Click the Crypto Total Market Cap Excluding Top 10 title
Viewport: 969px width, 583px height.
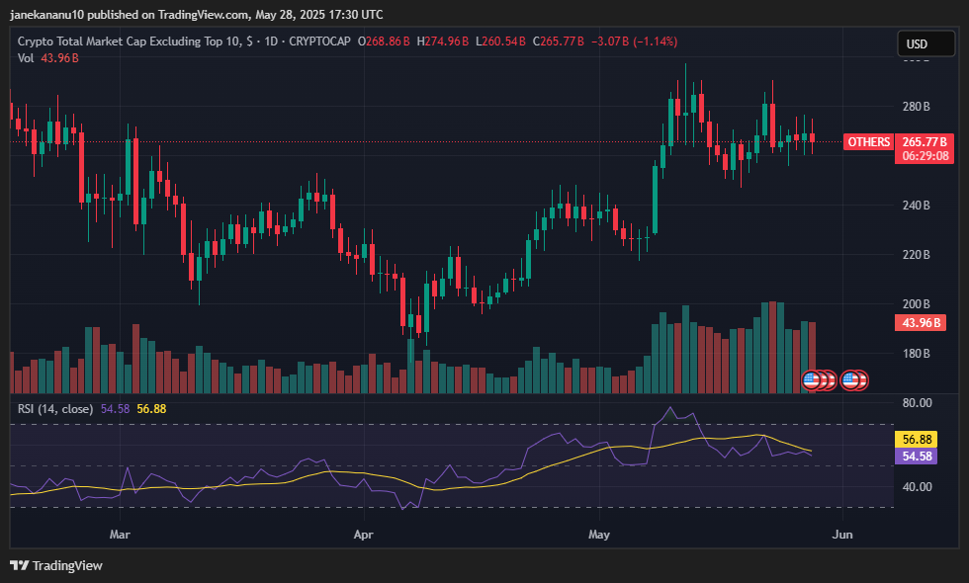[x=130, y=42]
